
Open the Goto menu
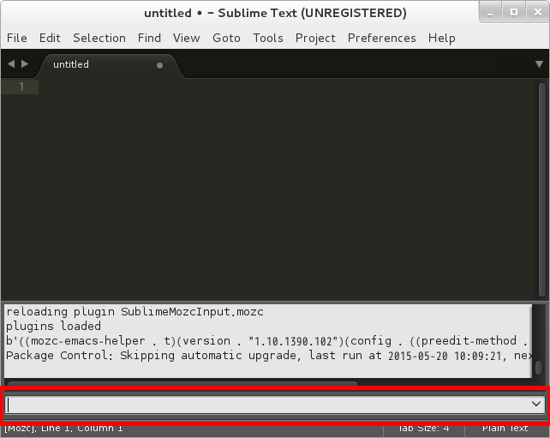(x=226, y=38)
